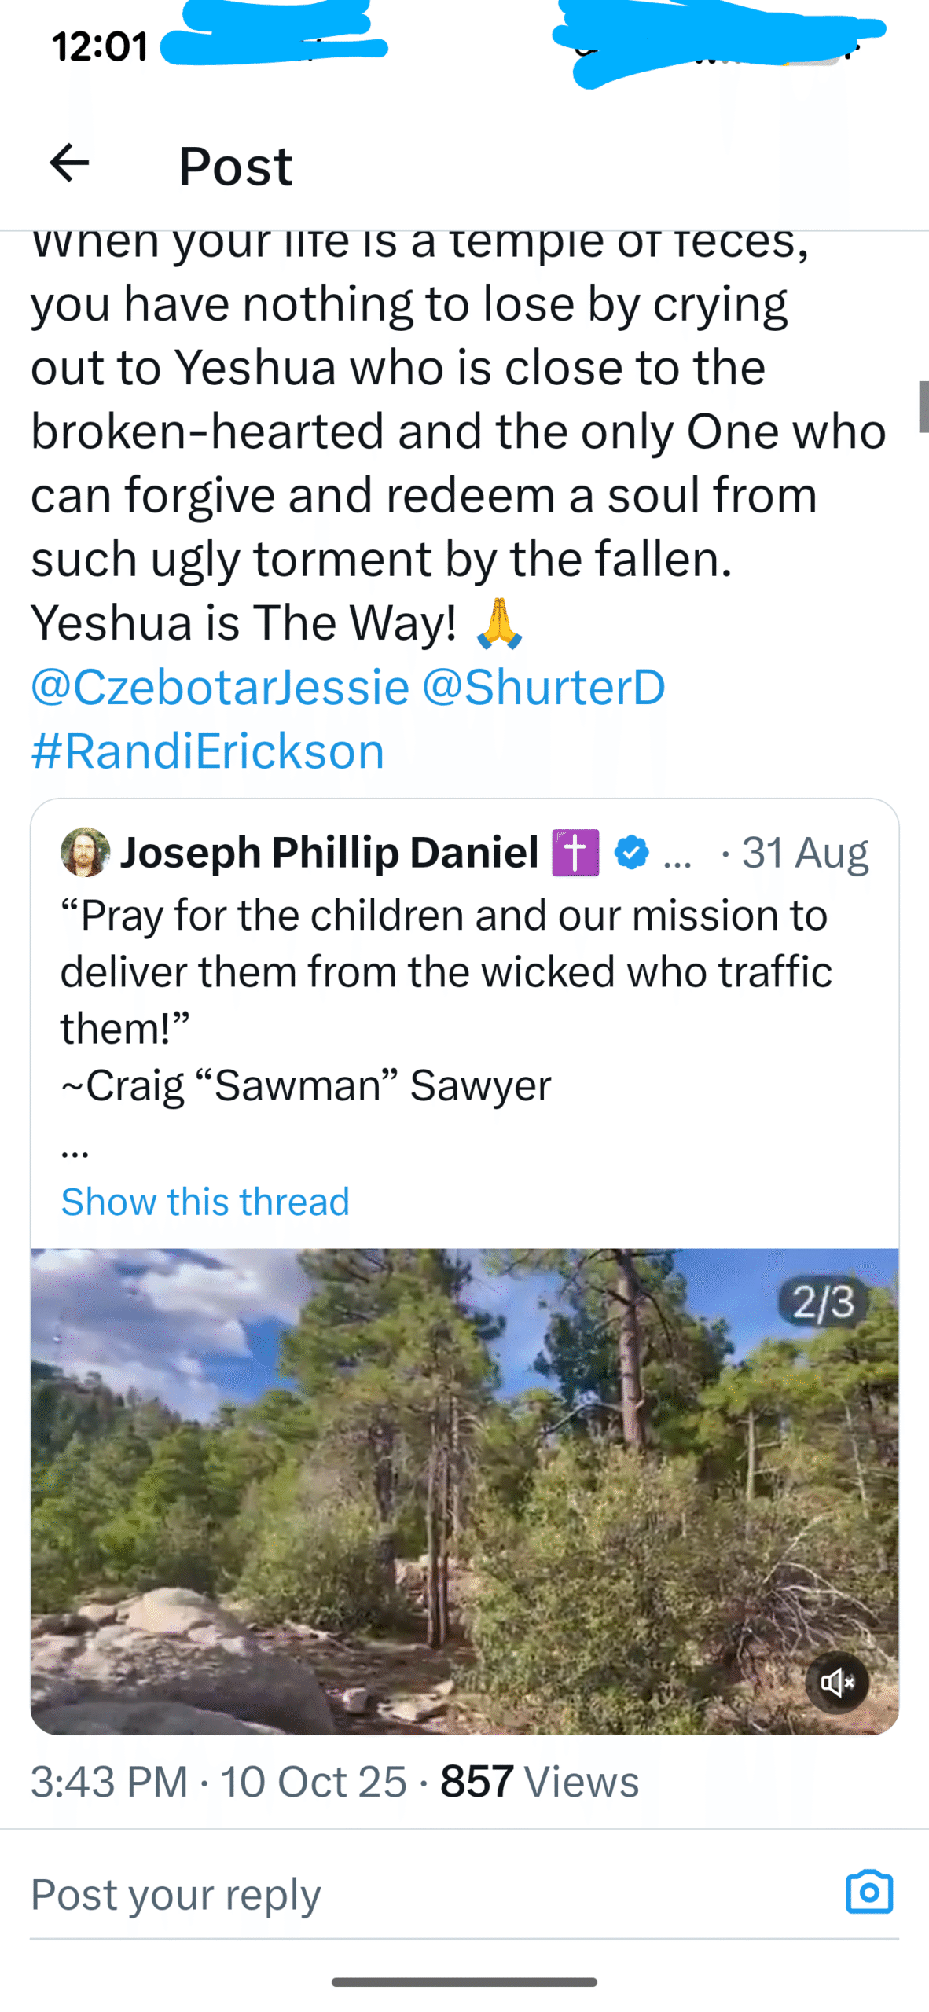Click the scrollbar thumb on right edge

[923, 406]
